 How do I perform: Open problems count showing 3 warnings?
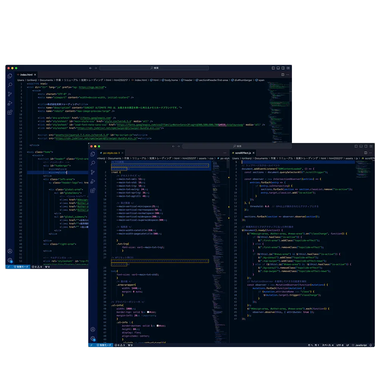click(120, 345)
